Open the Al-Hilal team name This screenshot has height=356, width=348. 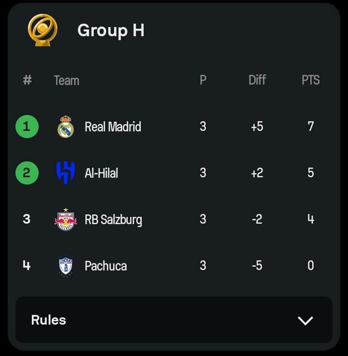[x=101, y=173]
